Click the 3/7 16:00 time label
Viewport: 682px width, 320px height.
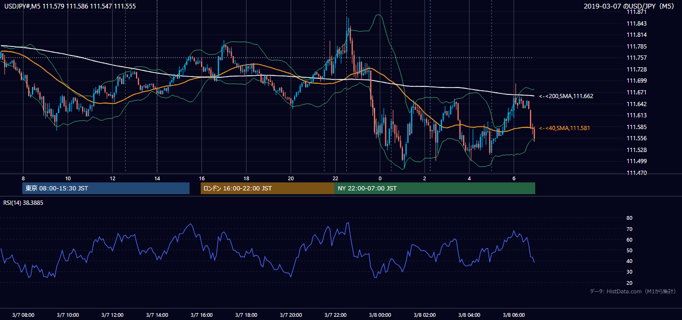point(202,315)
